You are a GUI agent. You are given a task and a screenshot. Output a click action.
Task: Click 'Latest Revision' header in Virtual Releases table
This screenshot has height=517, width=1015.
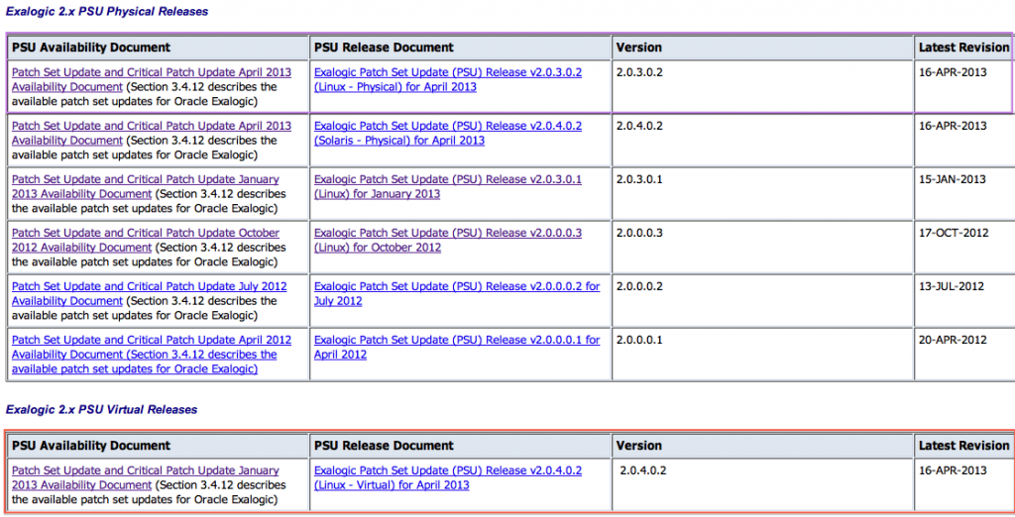pos(963,445)
